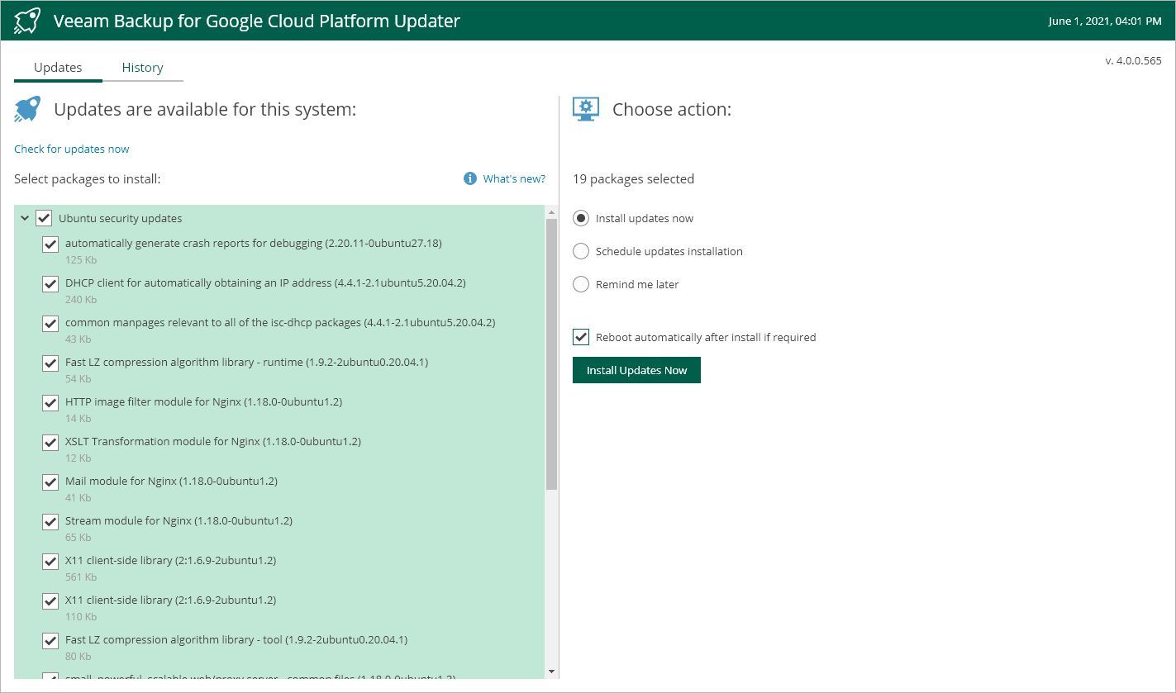Collapse the Ubuntu security updates group
Viewport: 1176px width, 693px height.
[24, 218]
